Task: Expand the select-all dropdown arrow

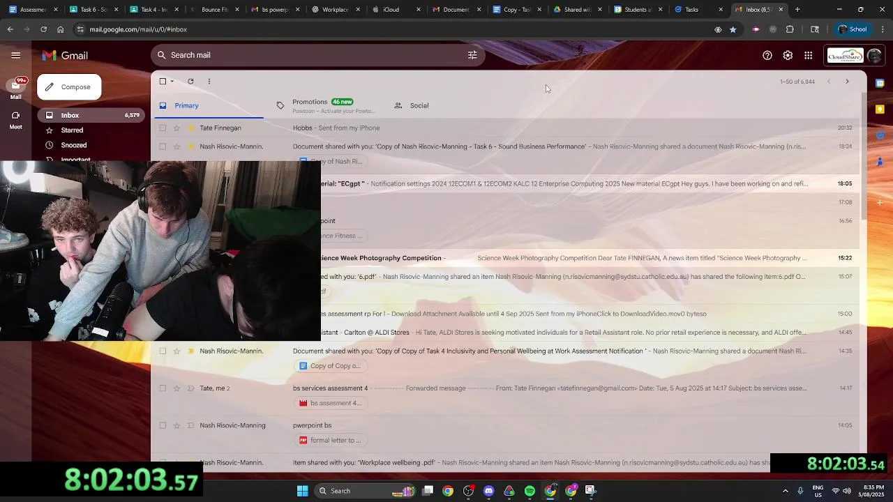Action: 172,82
